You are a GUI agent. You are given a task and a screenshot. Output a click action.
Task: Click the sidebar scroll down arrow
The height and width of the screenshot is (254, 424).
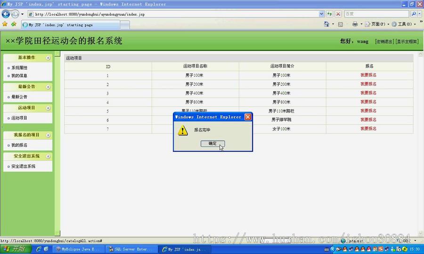pos(57,233)
